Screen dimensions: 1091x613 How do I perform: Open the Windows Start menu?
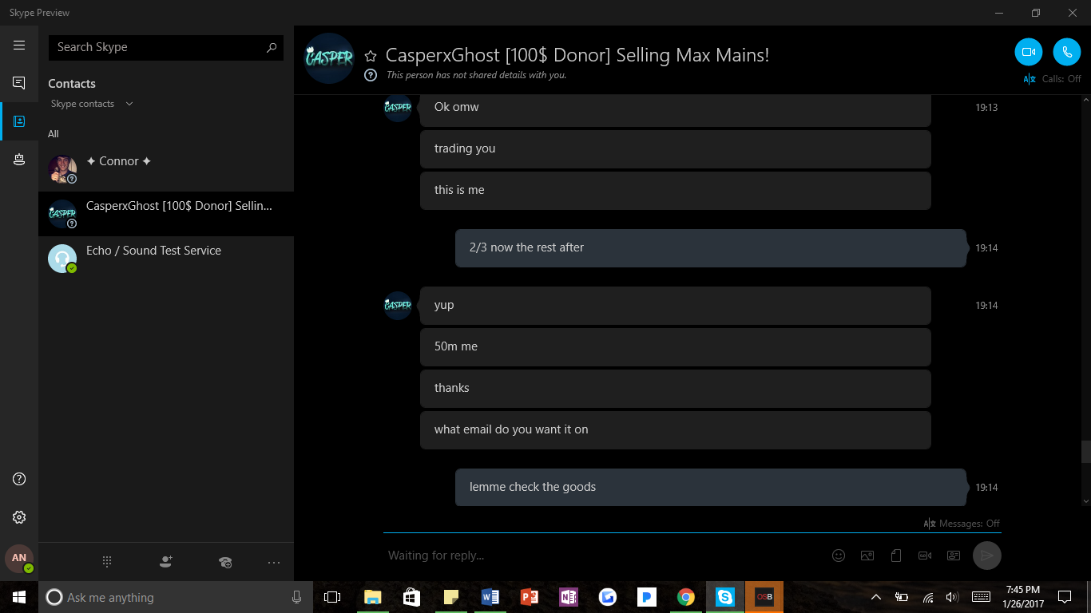click(x=19, y=597)
